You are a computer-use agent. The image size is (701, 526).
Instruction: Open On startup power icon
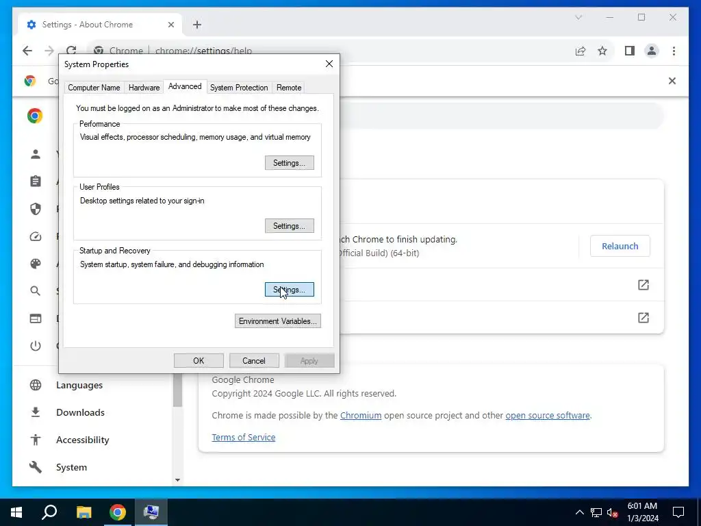pos(36,346)
